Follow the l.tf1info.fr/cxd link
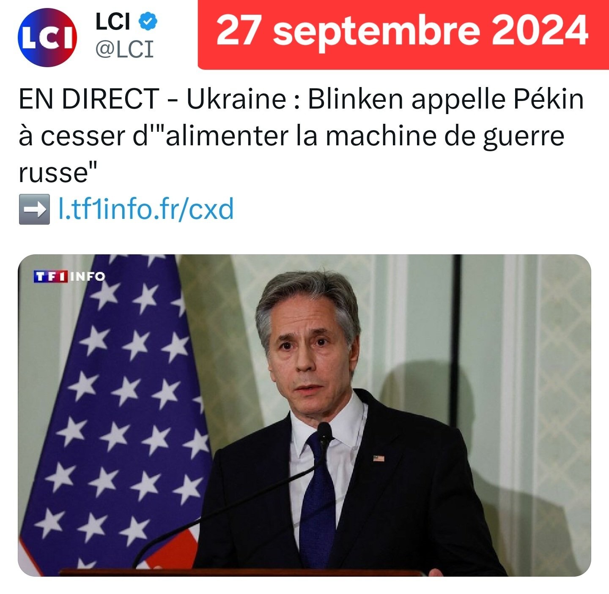Screen dimensions: 609x594 (145, 209)
